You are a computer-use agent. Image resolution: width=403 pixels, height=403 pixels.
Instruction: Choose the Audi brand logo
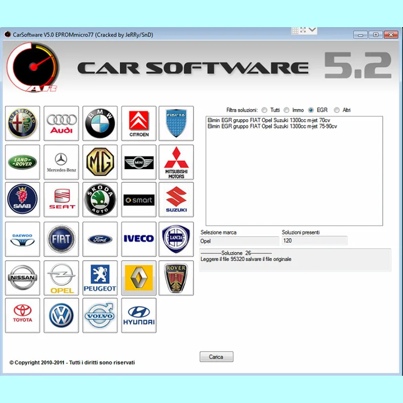(61, 123)
